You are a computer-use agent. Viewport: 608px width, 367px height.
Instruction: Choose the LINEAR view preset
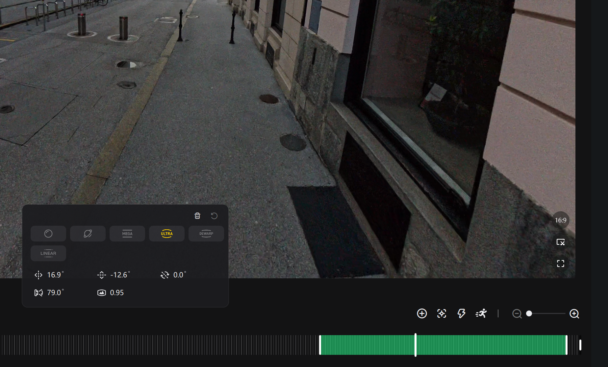point(48,253)
